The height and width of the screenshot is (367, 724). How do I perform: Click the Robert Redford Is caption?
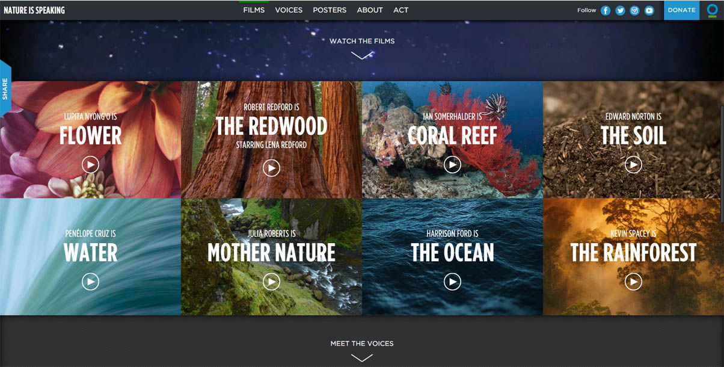tap(271, 107)
